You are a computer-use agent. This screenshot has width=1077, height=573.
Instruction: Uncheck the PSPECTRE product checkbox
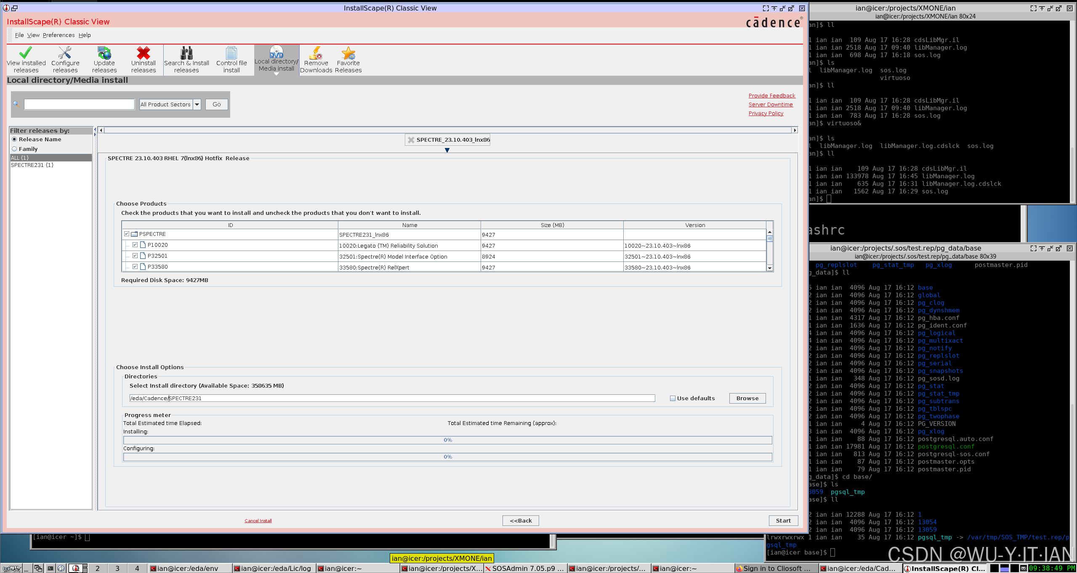(127, 234)
